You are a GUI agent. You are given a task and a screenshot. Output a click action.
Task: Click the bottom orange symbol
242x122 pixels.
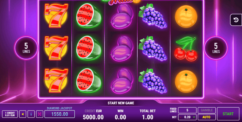coord(186,81)
